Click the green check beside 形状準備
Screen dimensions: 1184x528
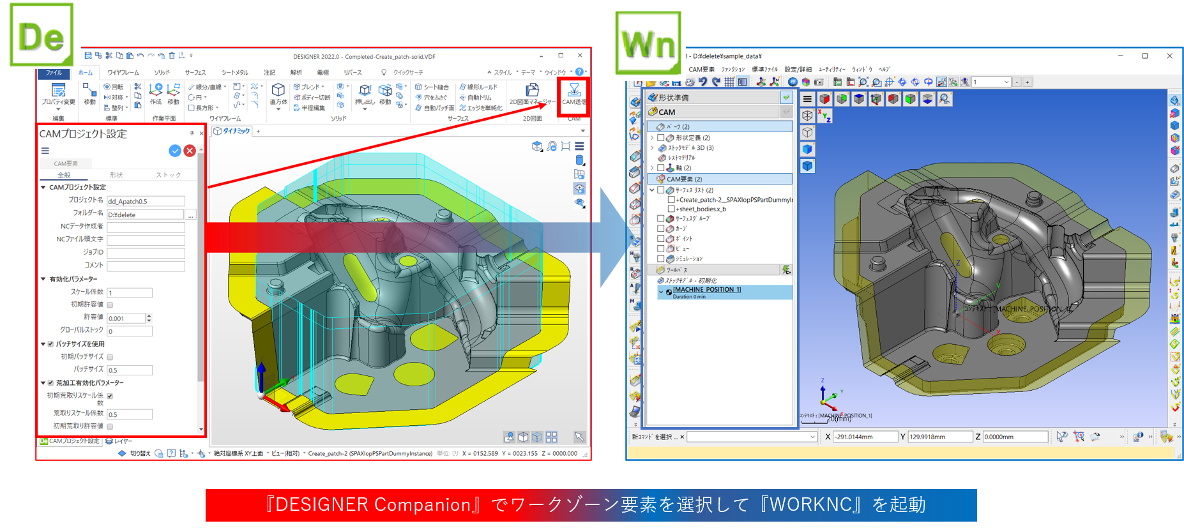(x=786, y=98)
